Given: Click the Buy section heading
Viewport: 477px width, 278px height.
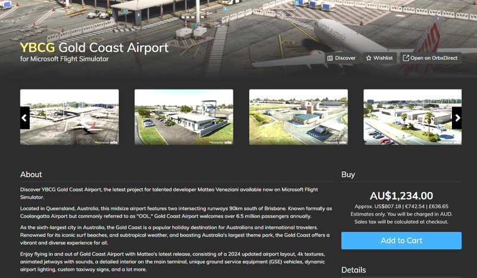Looking at the screenshot, I should tap(348, 174).
